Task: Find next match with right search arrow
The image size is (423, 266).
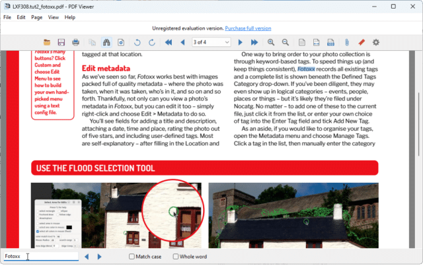Action: click(x=99, y=257)
